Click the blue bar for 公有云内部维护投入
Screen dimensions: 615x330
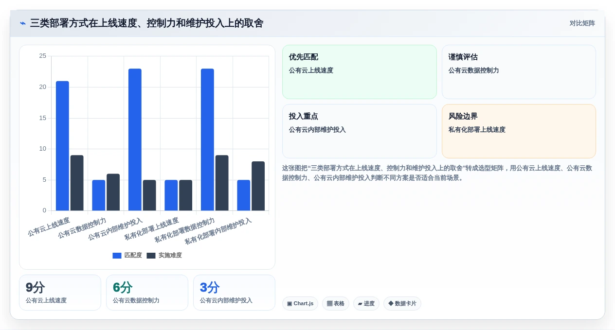click(135, 139)
